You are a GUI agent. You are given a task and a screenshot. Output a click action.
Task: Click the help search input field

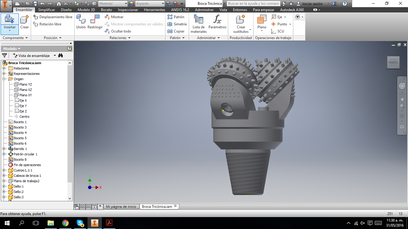(x=254, y=4)
